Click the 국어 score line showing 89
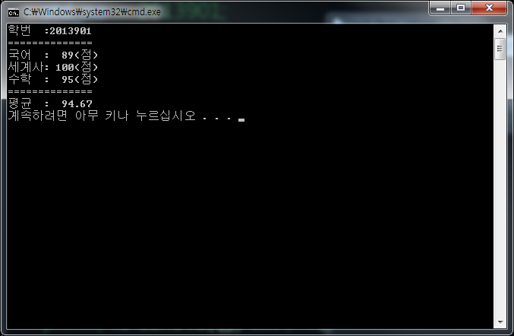The image size is (514, 336). 53,55
